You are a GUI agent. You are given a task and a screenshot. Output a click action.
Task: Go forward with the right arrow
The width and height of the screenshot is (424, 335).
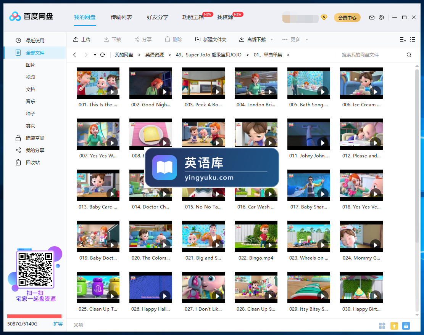pyautogui.click(x=86, y=55)
